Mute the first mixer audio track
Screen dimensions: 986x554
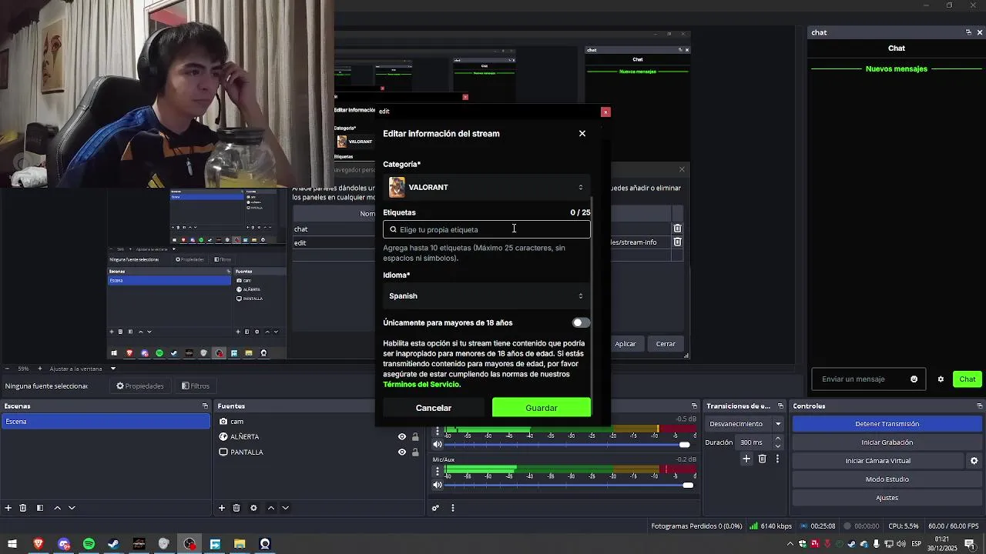[438, 444]
